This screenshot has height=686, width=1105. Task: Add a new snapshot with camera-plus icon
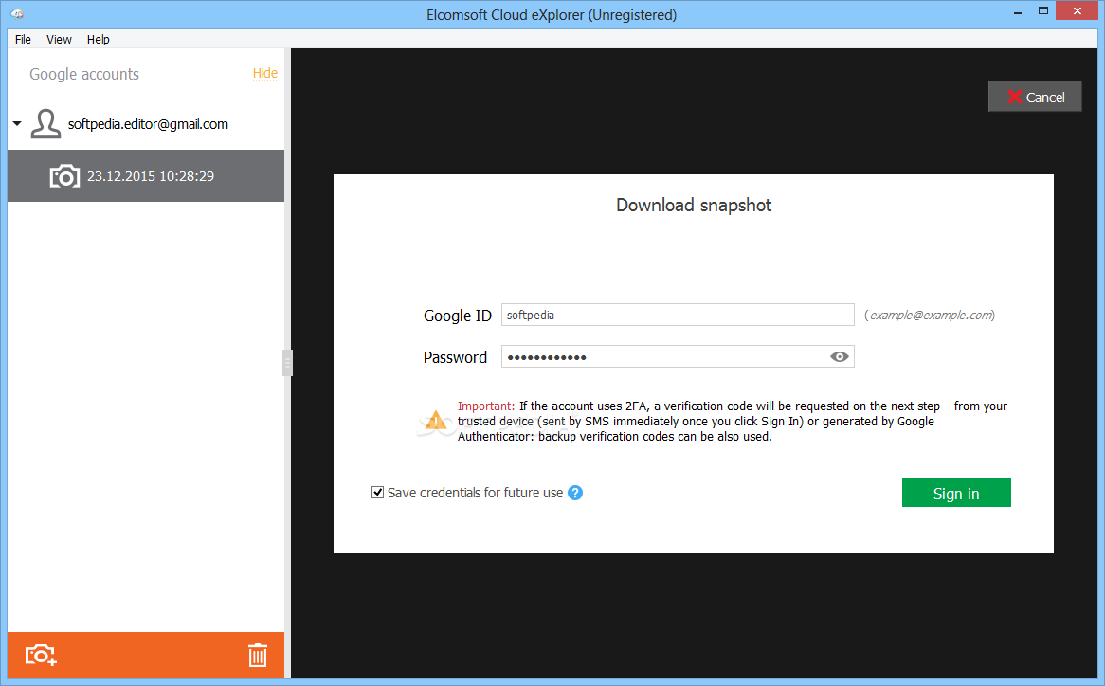click(41, 655)
